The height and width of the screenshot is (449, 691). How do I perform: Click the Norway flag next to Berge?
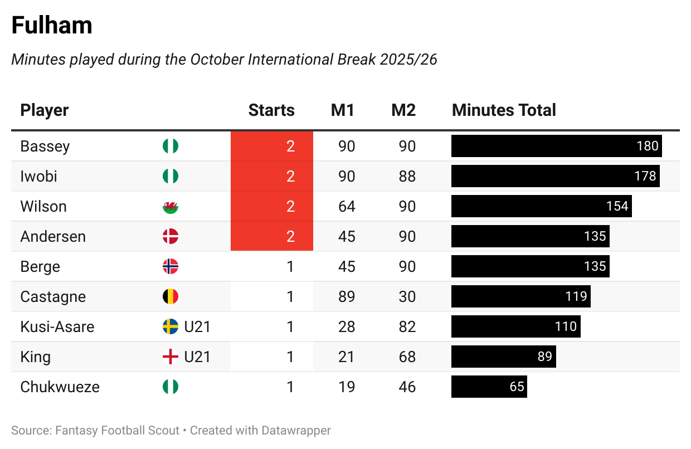click(x=171, y=267)
